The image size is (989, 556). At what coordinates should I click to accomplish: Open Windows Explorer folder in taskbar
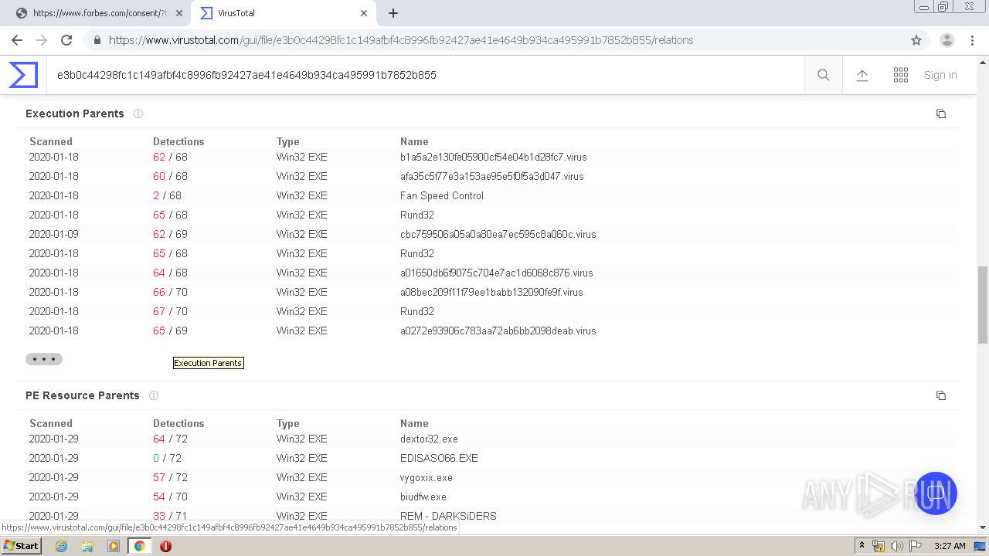point(87,546)
